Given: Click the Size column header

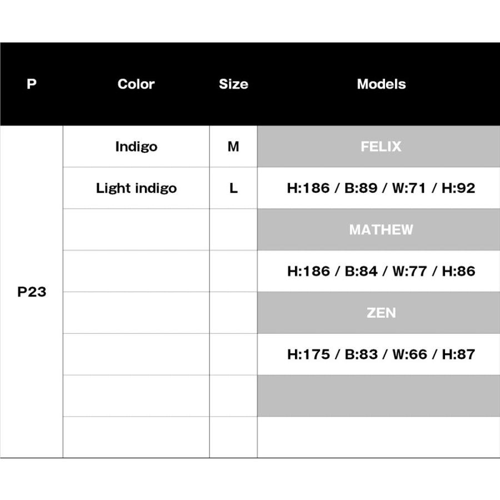Looking at the screenshot, I should [233, 84].
